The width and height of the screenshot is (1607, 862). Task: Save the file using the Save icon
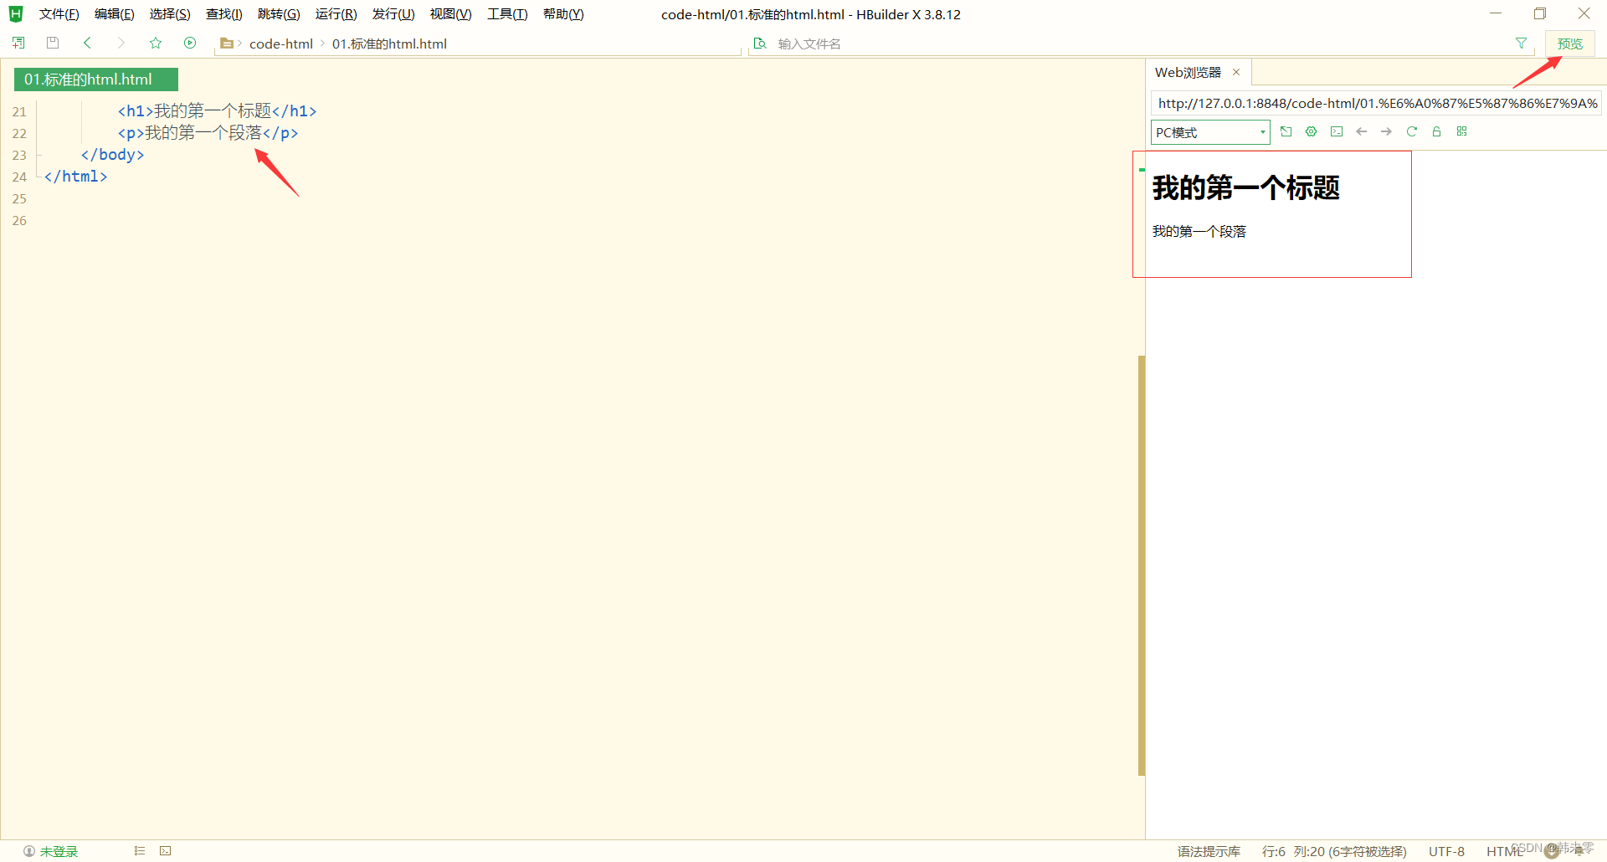52,42
